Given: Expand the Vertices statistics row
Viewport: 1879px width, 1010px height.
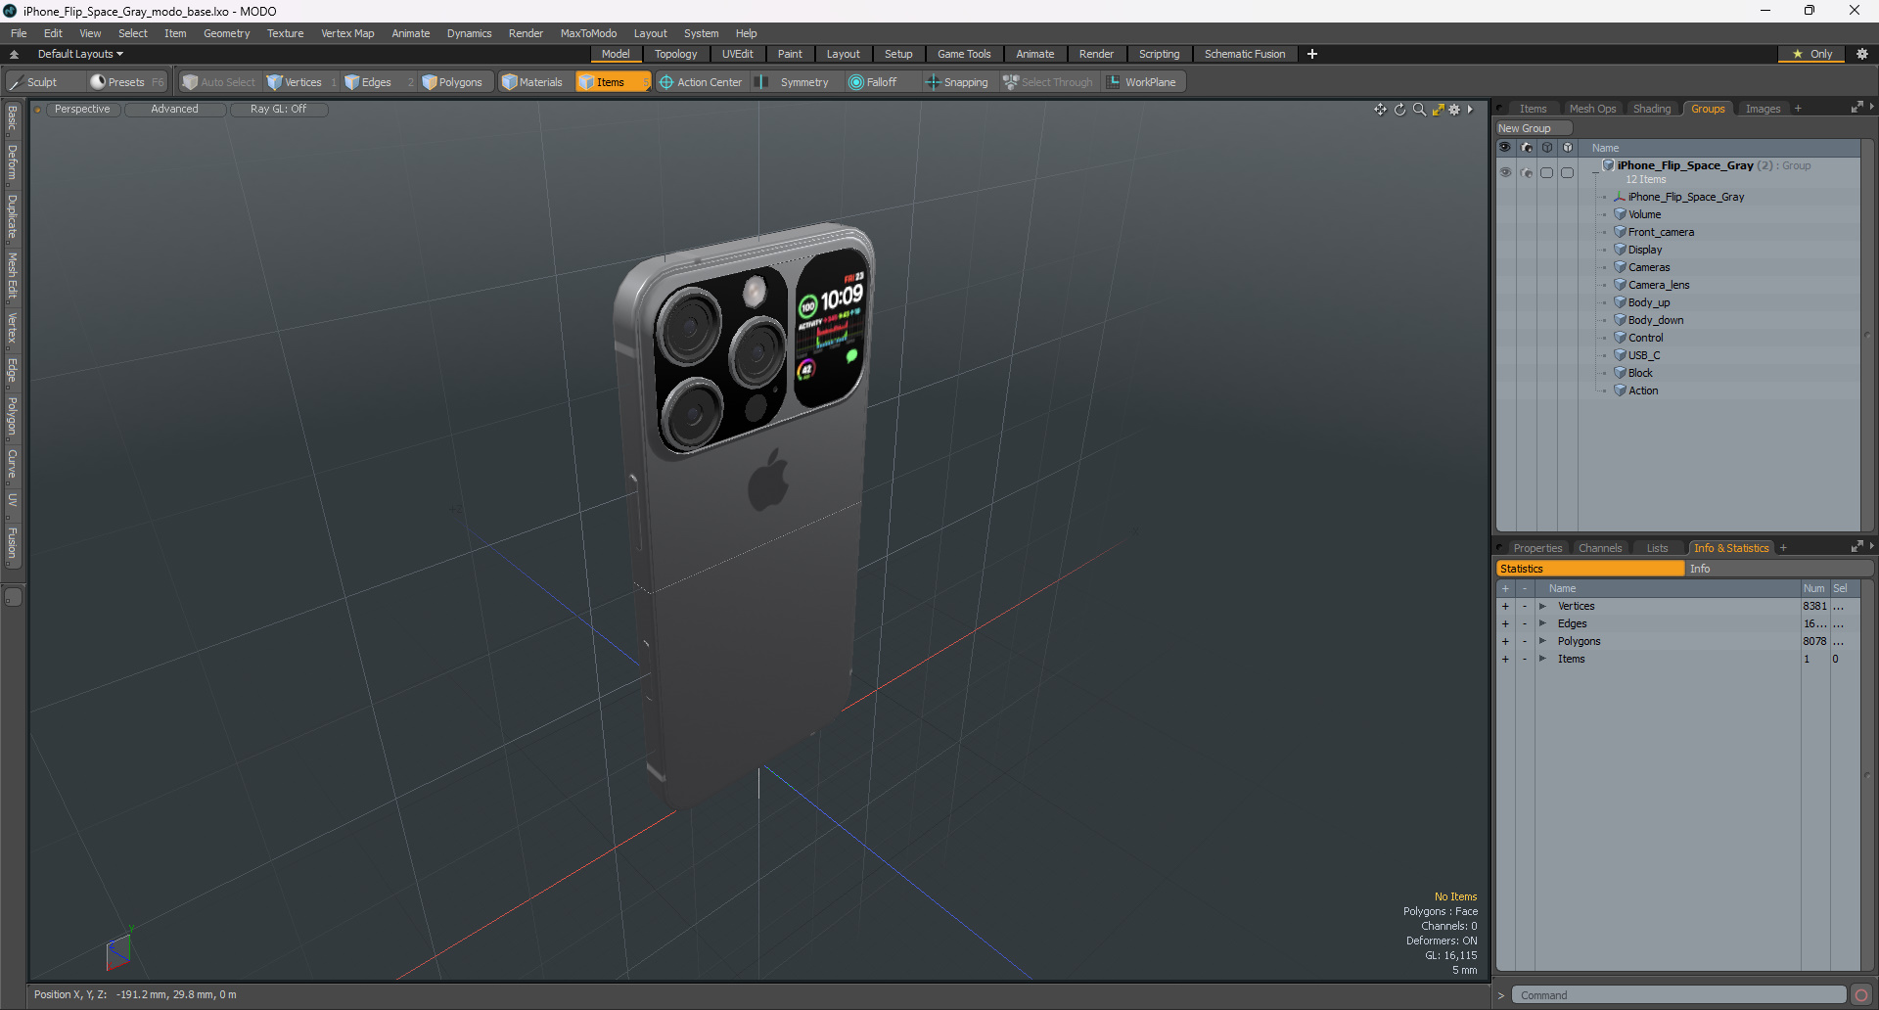Looking at the screenshot, I should [x=1542, y=607].
